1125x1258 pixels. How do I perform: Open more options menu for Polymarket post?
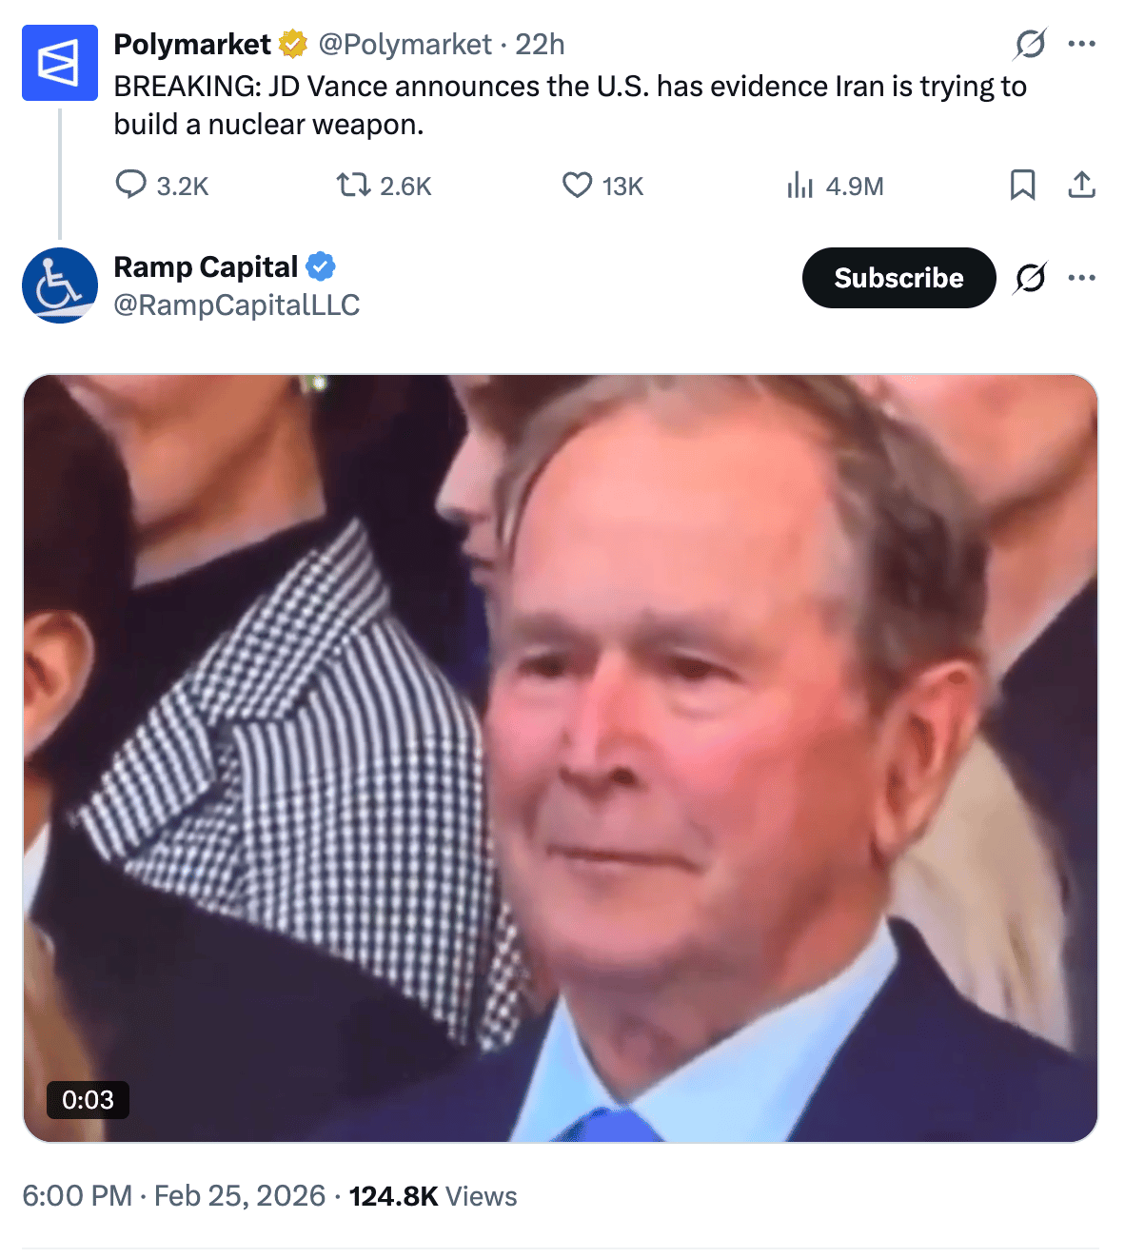tap(1081, 44)
